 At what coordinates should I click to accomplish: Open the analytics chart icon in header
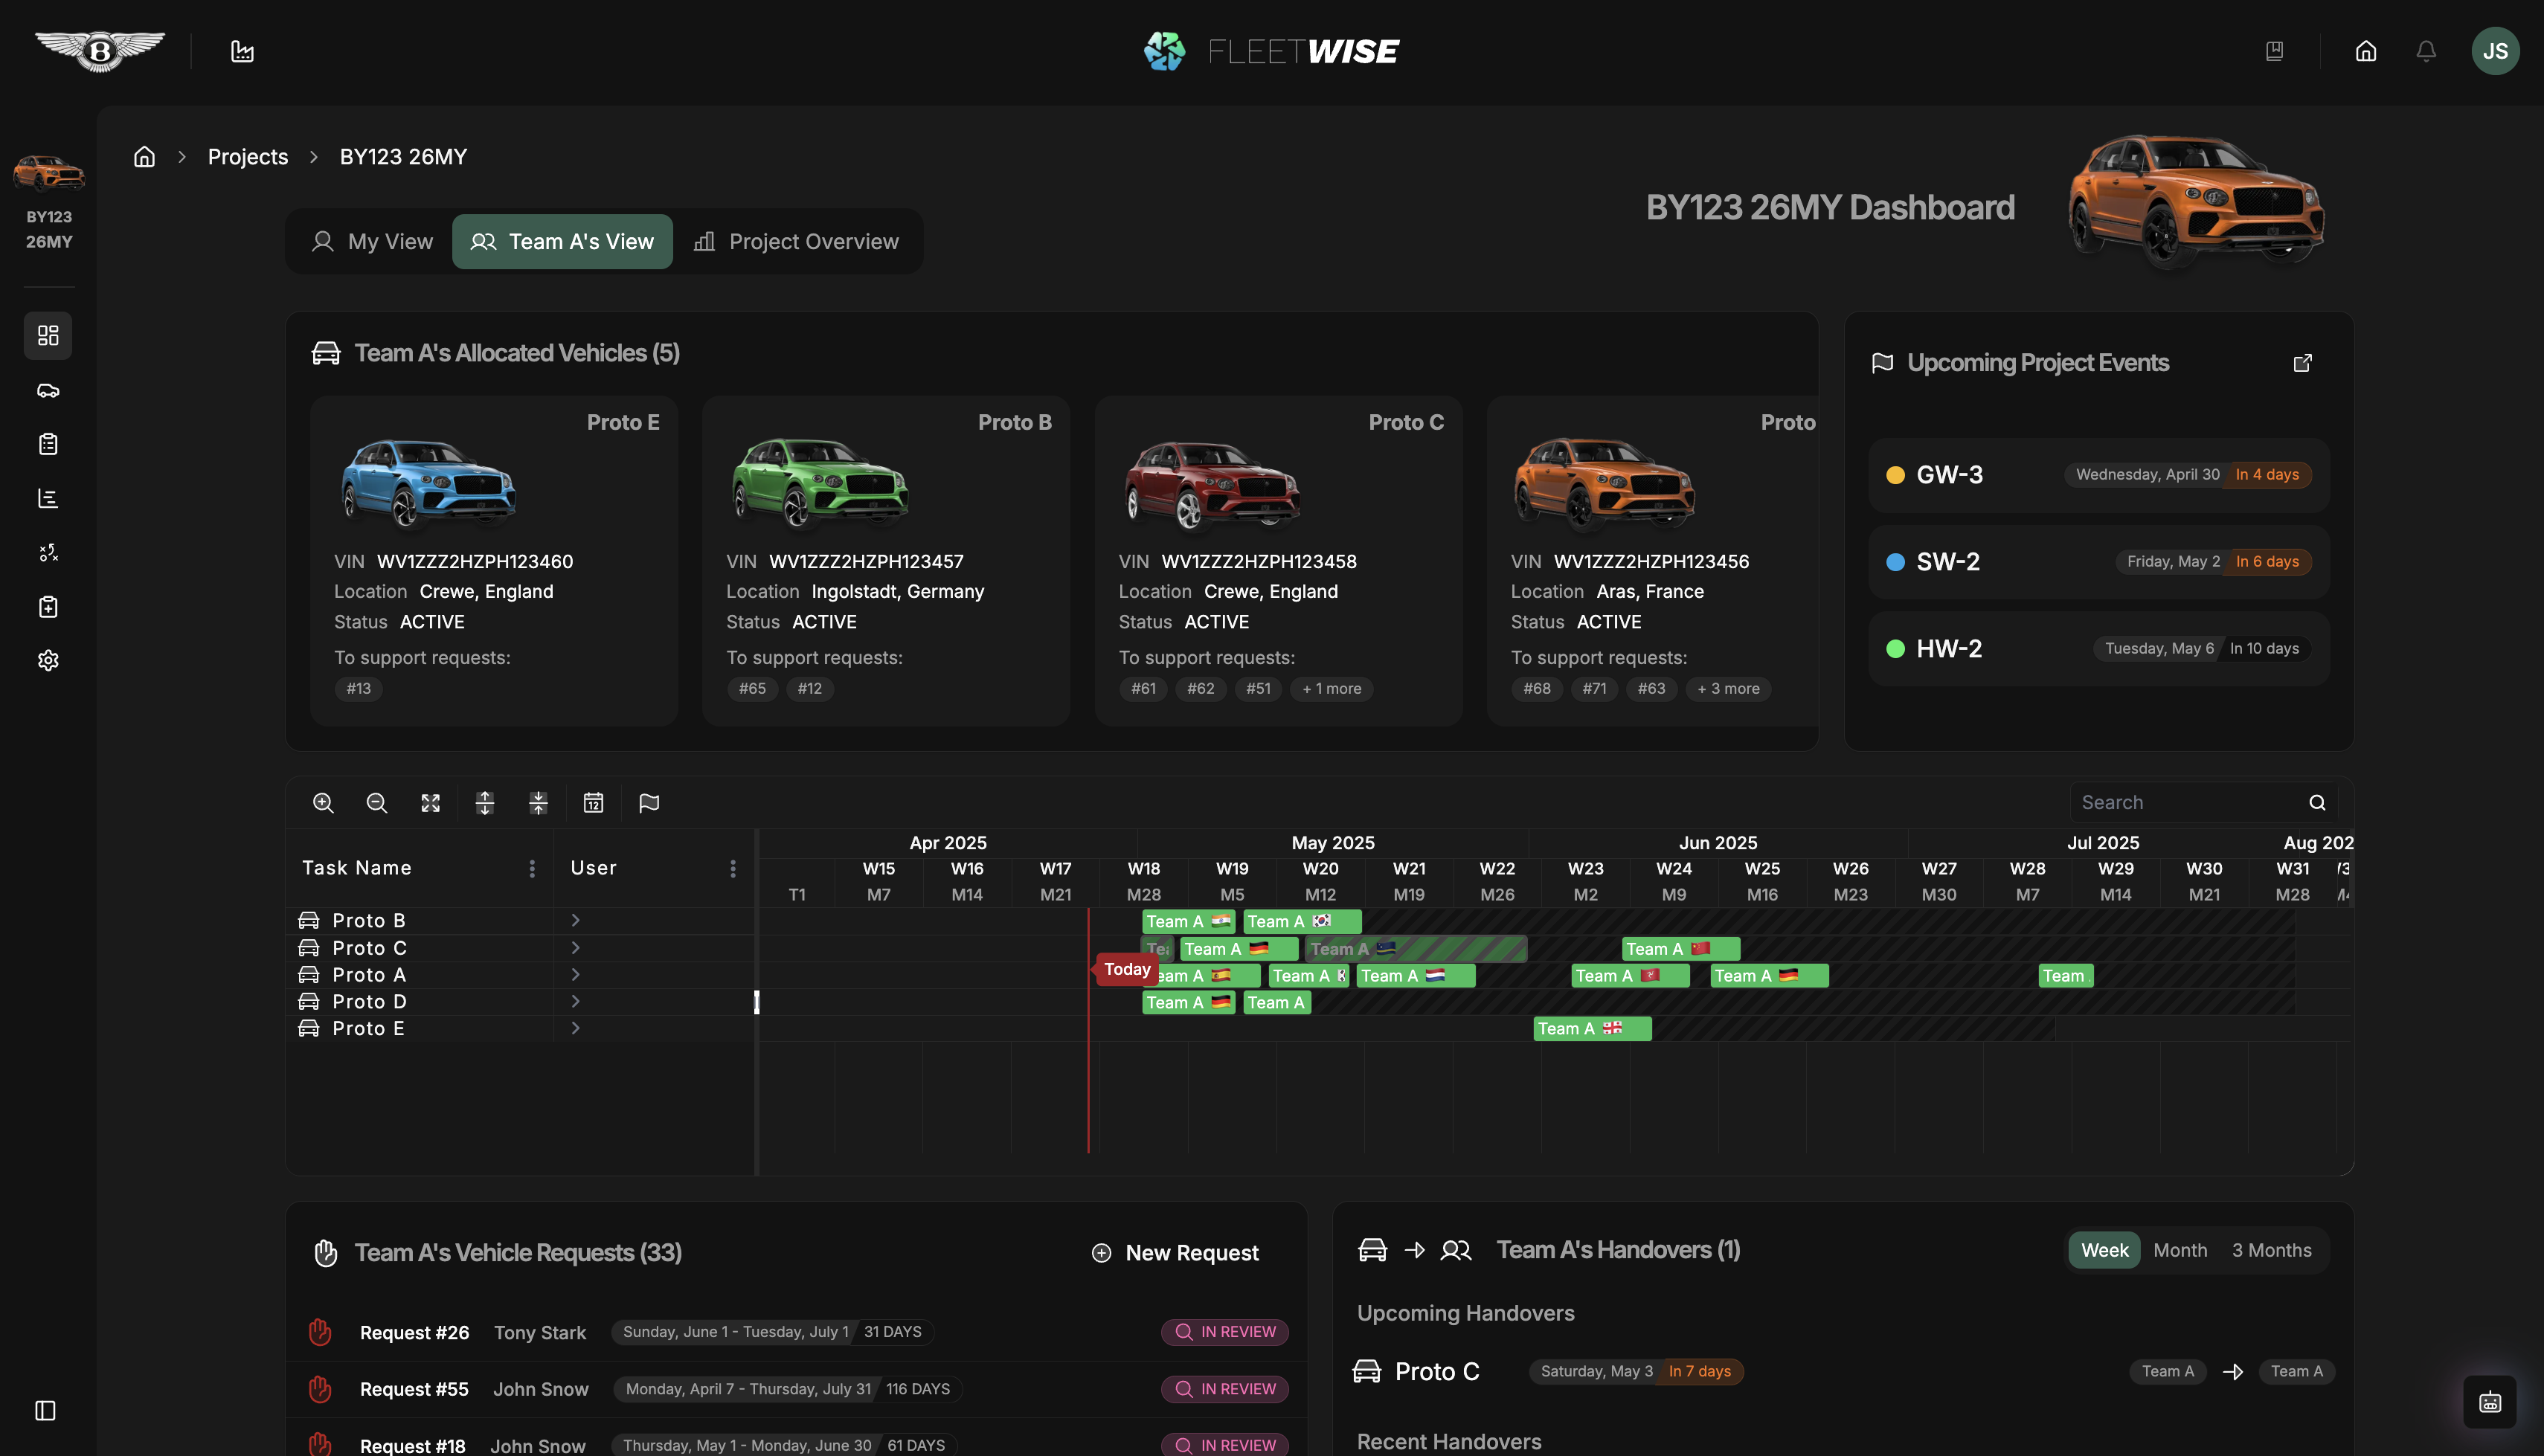242,51
